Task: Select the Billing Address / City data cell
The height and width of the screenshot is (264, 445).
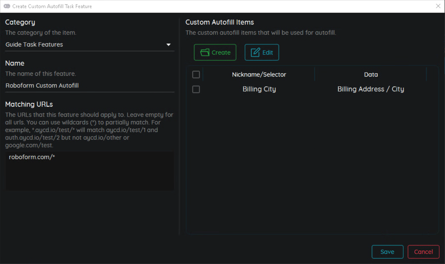Action: click(371, 89)
